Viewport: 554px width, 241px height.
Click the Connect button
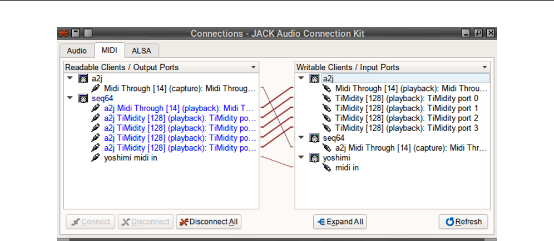click(91, 222)
